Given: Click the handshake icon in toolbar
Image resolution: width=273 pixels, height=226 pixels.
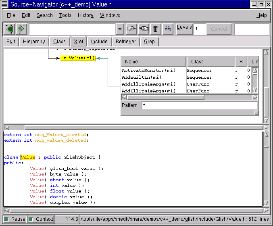Looking at the screenshot, I should 131,29.
